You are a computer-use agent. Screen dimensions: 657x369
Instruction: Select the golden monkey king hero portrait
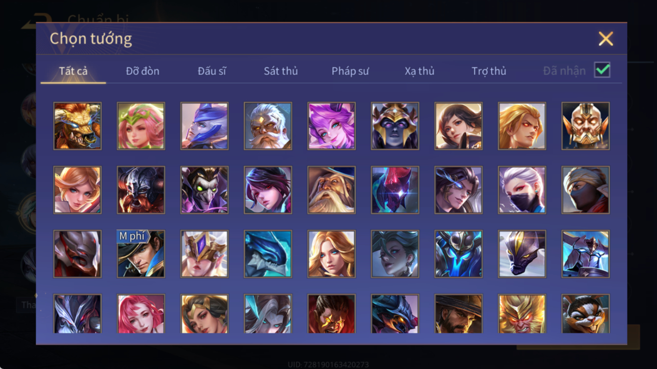point(522,314)
